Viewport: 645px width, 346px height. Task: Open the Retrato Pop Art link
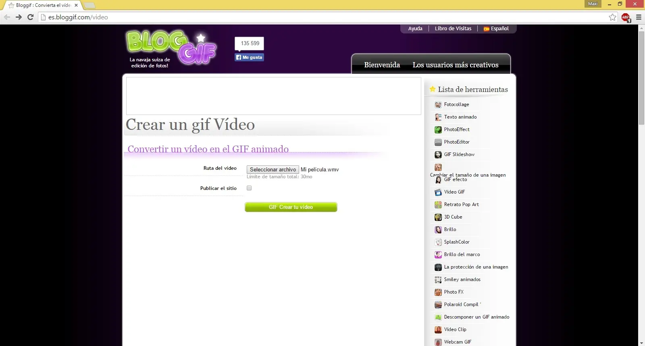click(461, 204)
